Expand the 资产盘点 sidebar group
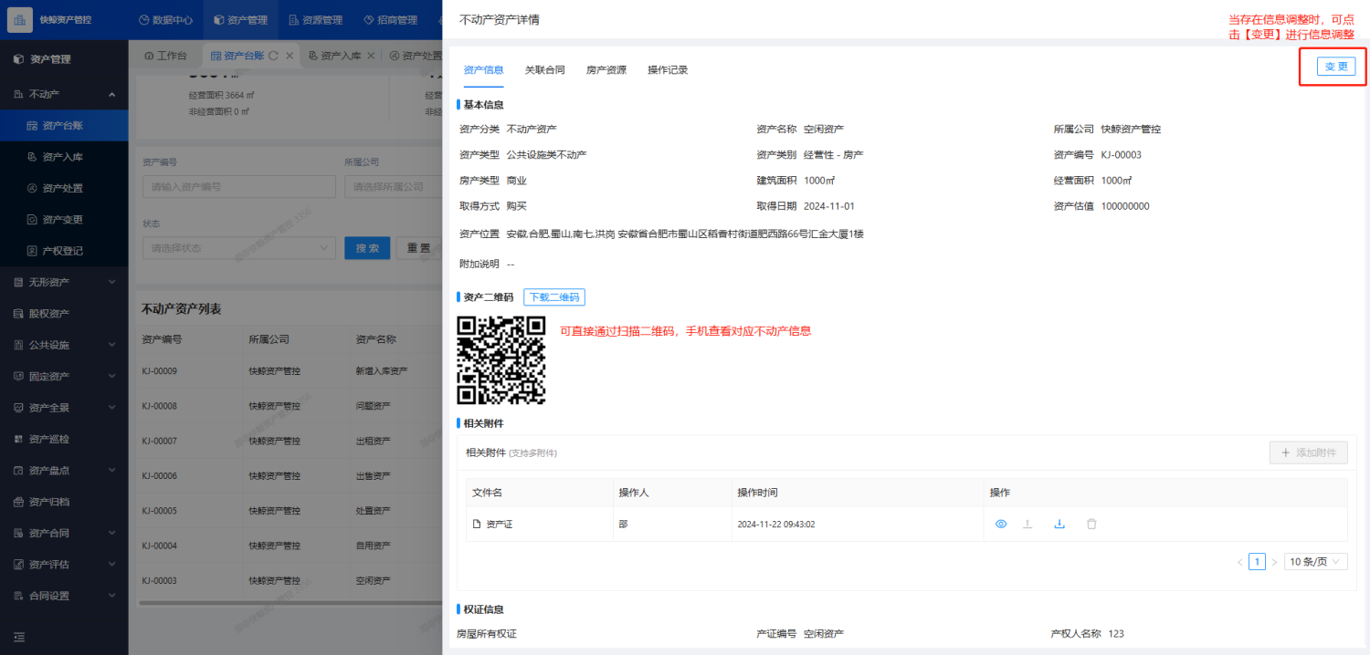This screenshot has width=1370, height=655. point(64,470)
